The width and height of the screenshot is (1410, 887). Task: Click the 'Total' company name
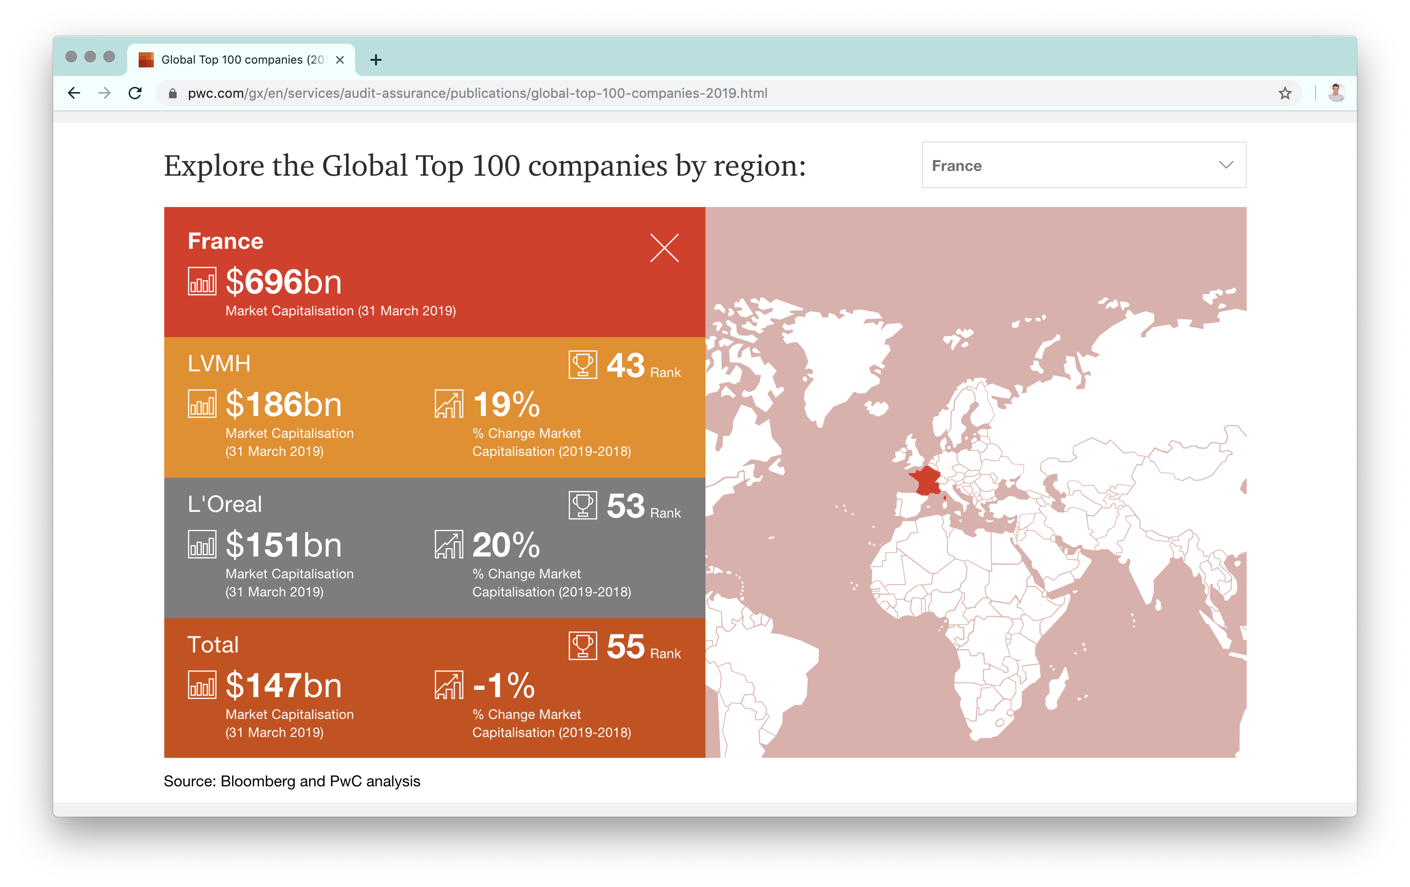(213, 645)
